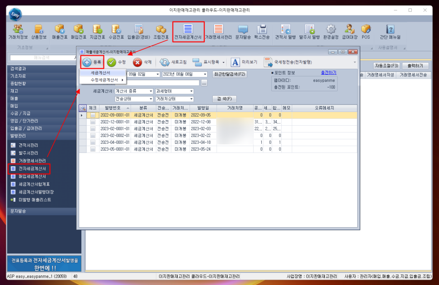
Task: Open 세금계산서합계표 in sidebar
Action: pyautogui.click(x=34, y=184)
